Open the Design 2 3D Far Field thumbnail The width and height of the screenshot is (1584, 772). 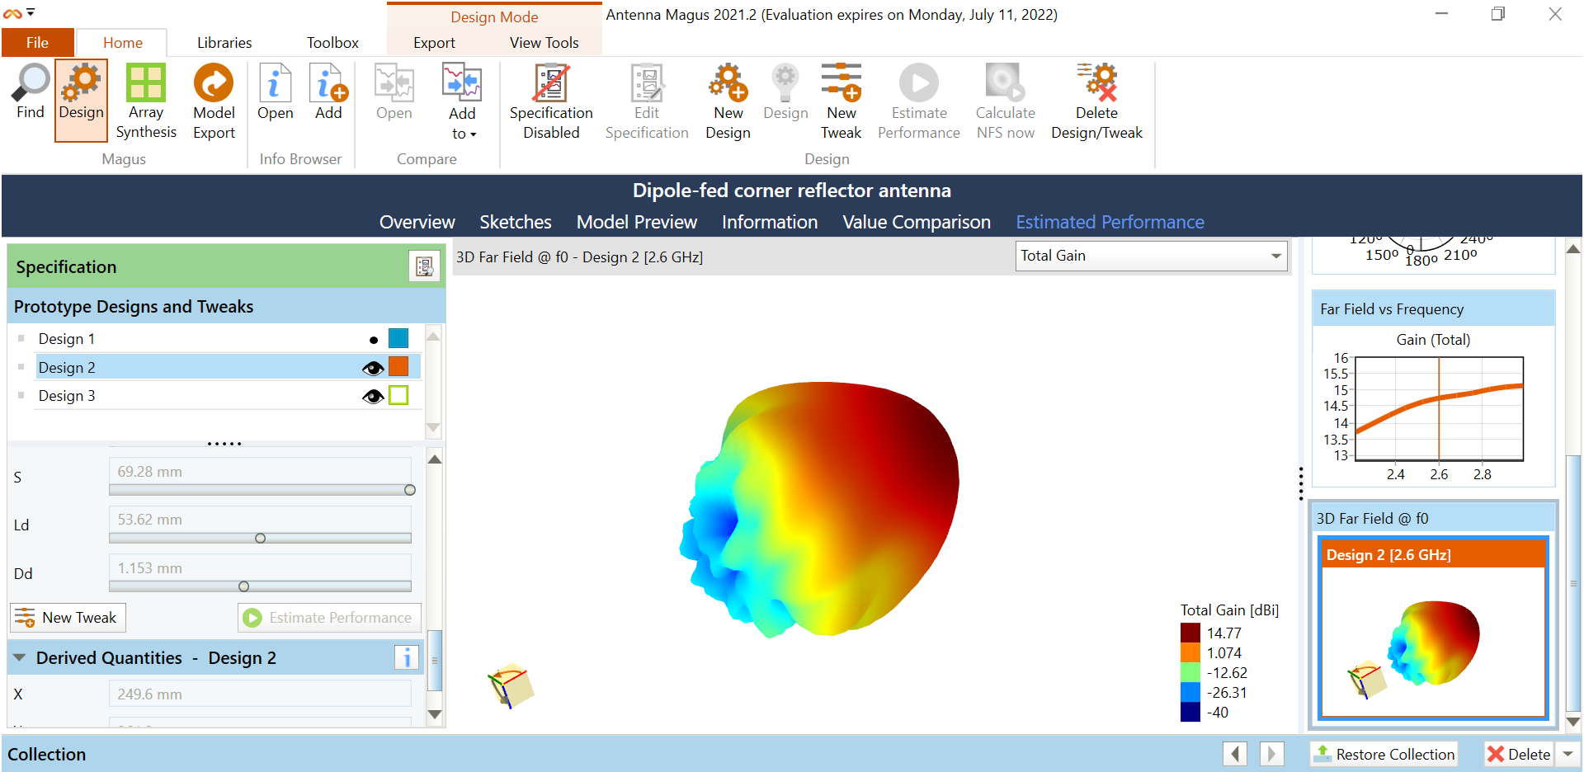click(1433, 628)
